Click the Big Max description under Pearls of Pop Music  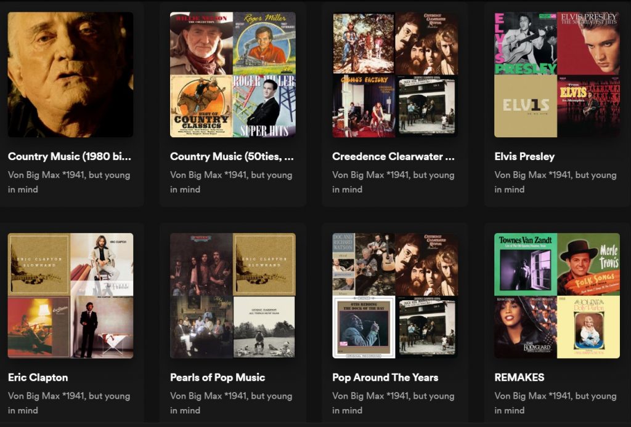[231, 403]
